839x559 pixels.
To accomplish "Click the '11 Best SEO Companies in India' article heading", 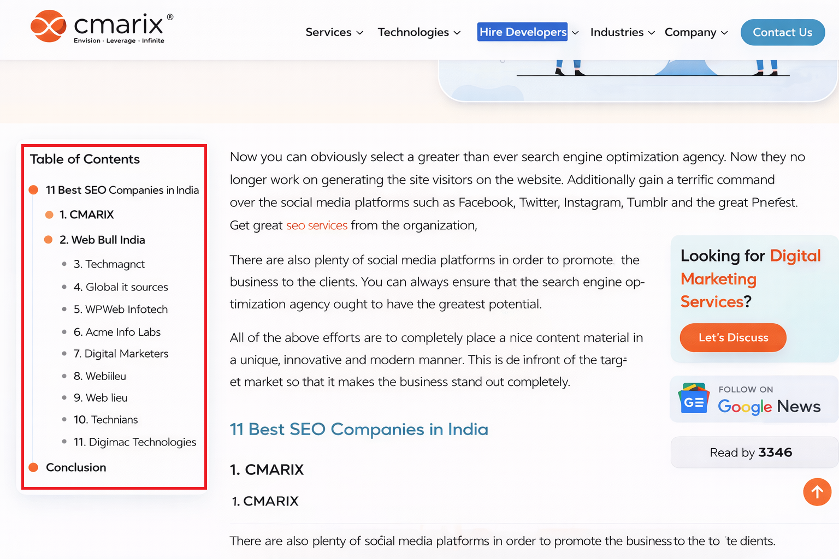I will click(x=359, y=430).
